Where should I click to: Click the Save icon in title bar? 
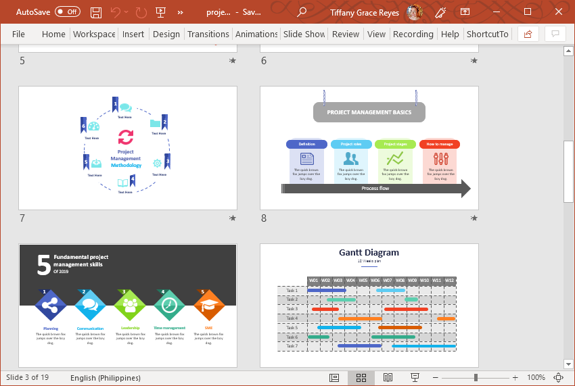pyautogui.click(x=96, y=12)
